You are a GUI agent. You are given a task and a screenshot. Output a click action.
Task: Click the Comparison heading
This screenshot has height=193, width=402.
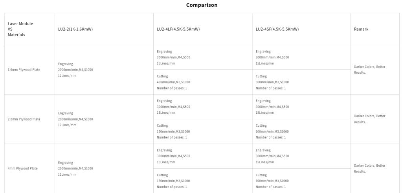(202, 5)
